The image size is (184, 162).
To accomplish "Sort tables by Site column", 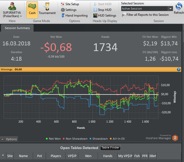I will (10, 156).
